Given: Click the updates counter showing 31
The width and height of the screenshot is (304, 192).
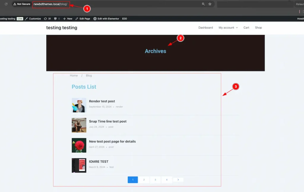Looking at the screenshot, I should click(47, 19).
